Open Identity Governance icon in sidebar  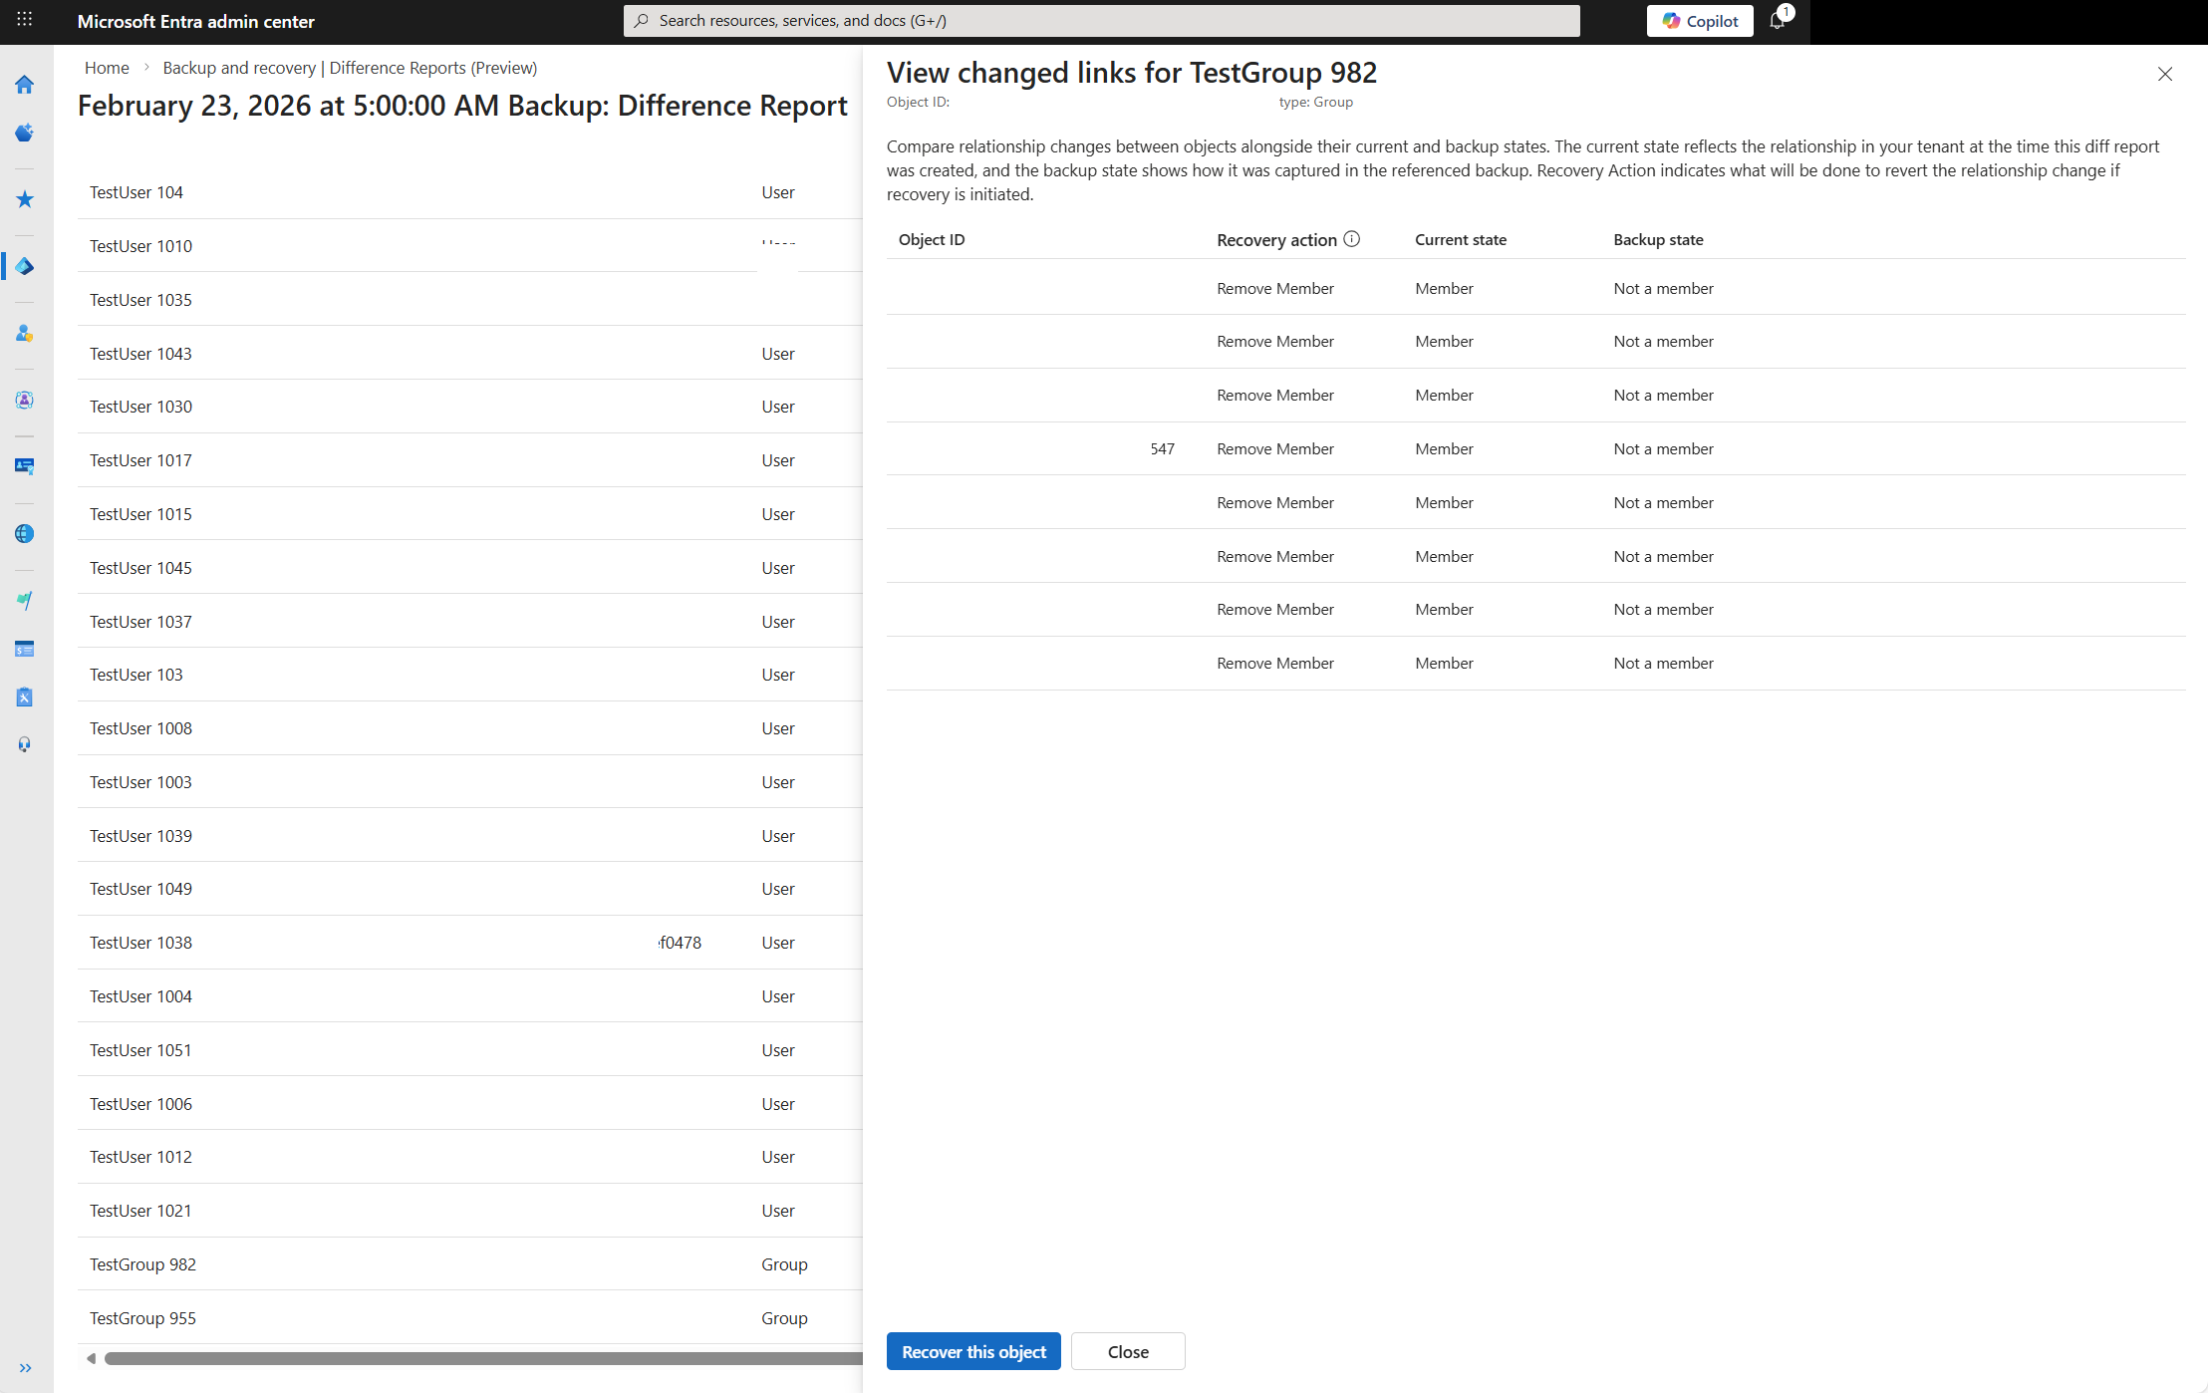[x=24, y=400]
